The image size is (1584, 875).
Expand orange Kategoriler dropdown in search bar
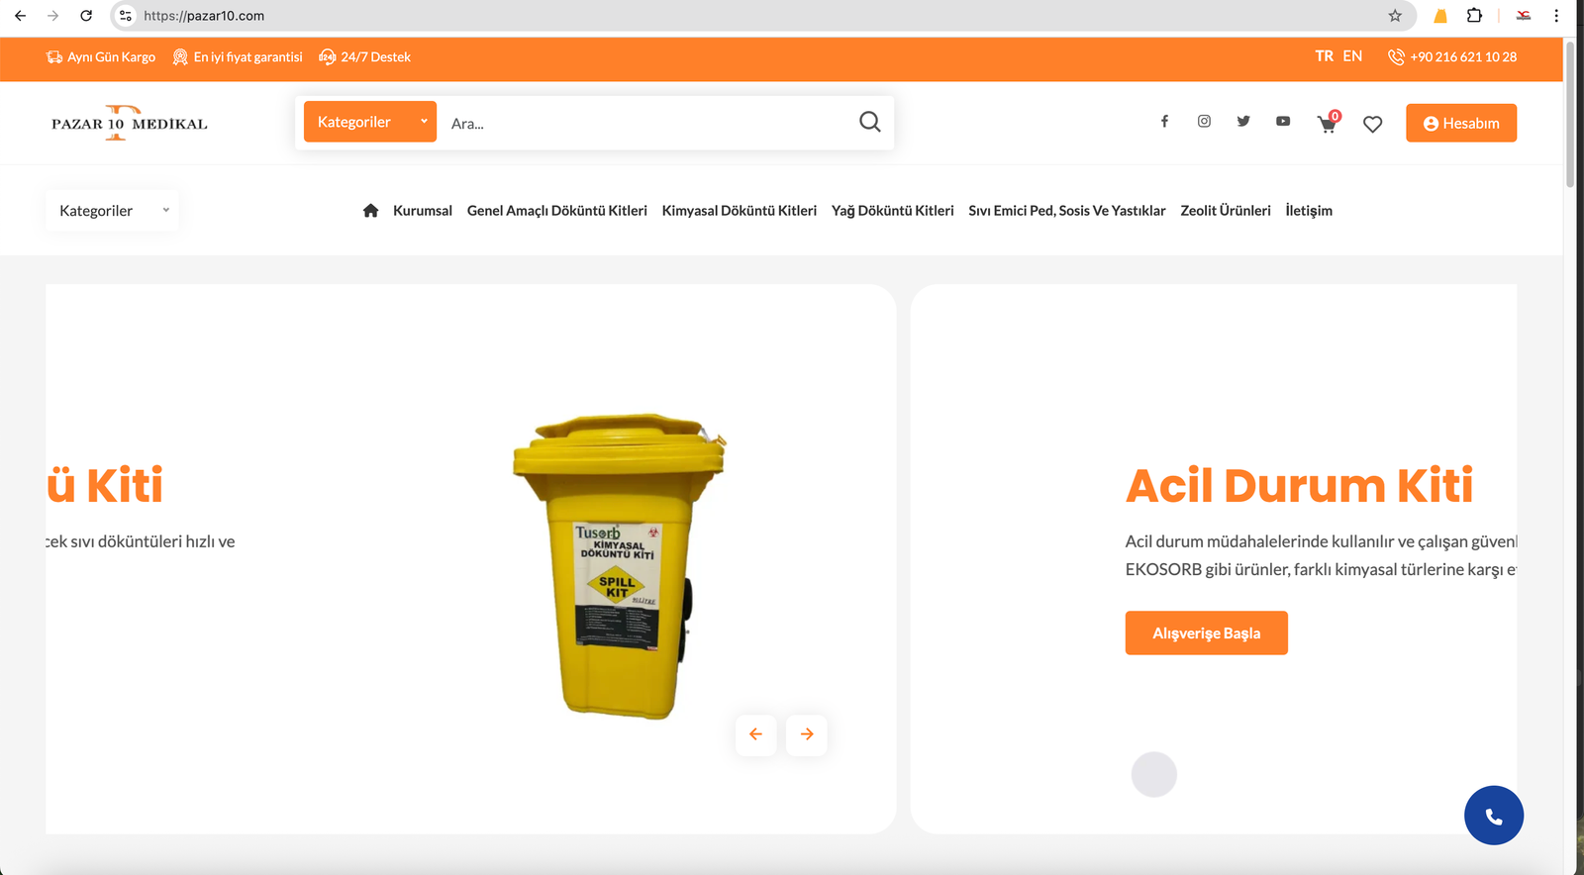point(369,122)
